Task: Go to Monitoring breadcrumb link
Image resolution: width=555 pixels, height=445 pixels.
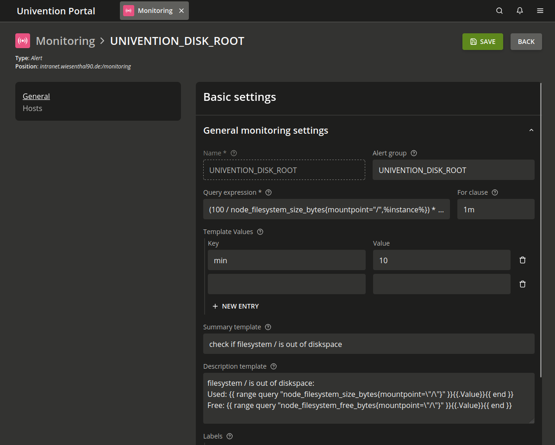Action: click(65, 41)
